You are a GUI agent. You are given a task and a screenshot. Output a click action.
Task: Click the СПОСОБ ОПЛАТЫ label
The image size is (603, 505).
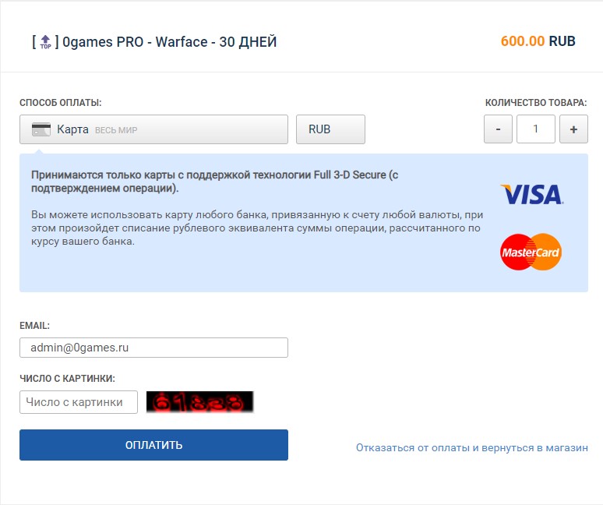click(61, 103)
